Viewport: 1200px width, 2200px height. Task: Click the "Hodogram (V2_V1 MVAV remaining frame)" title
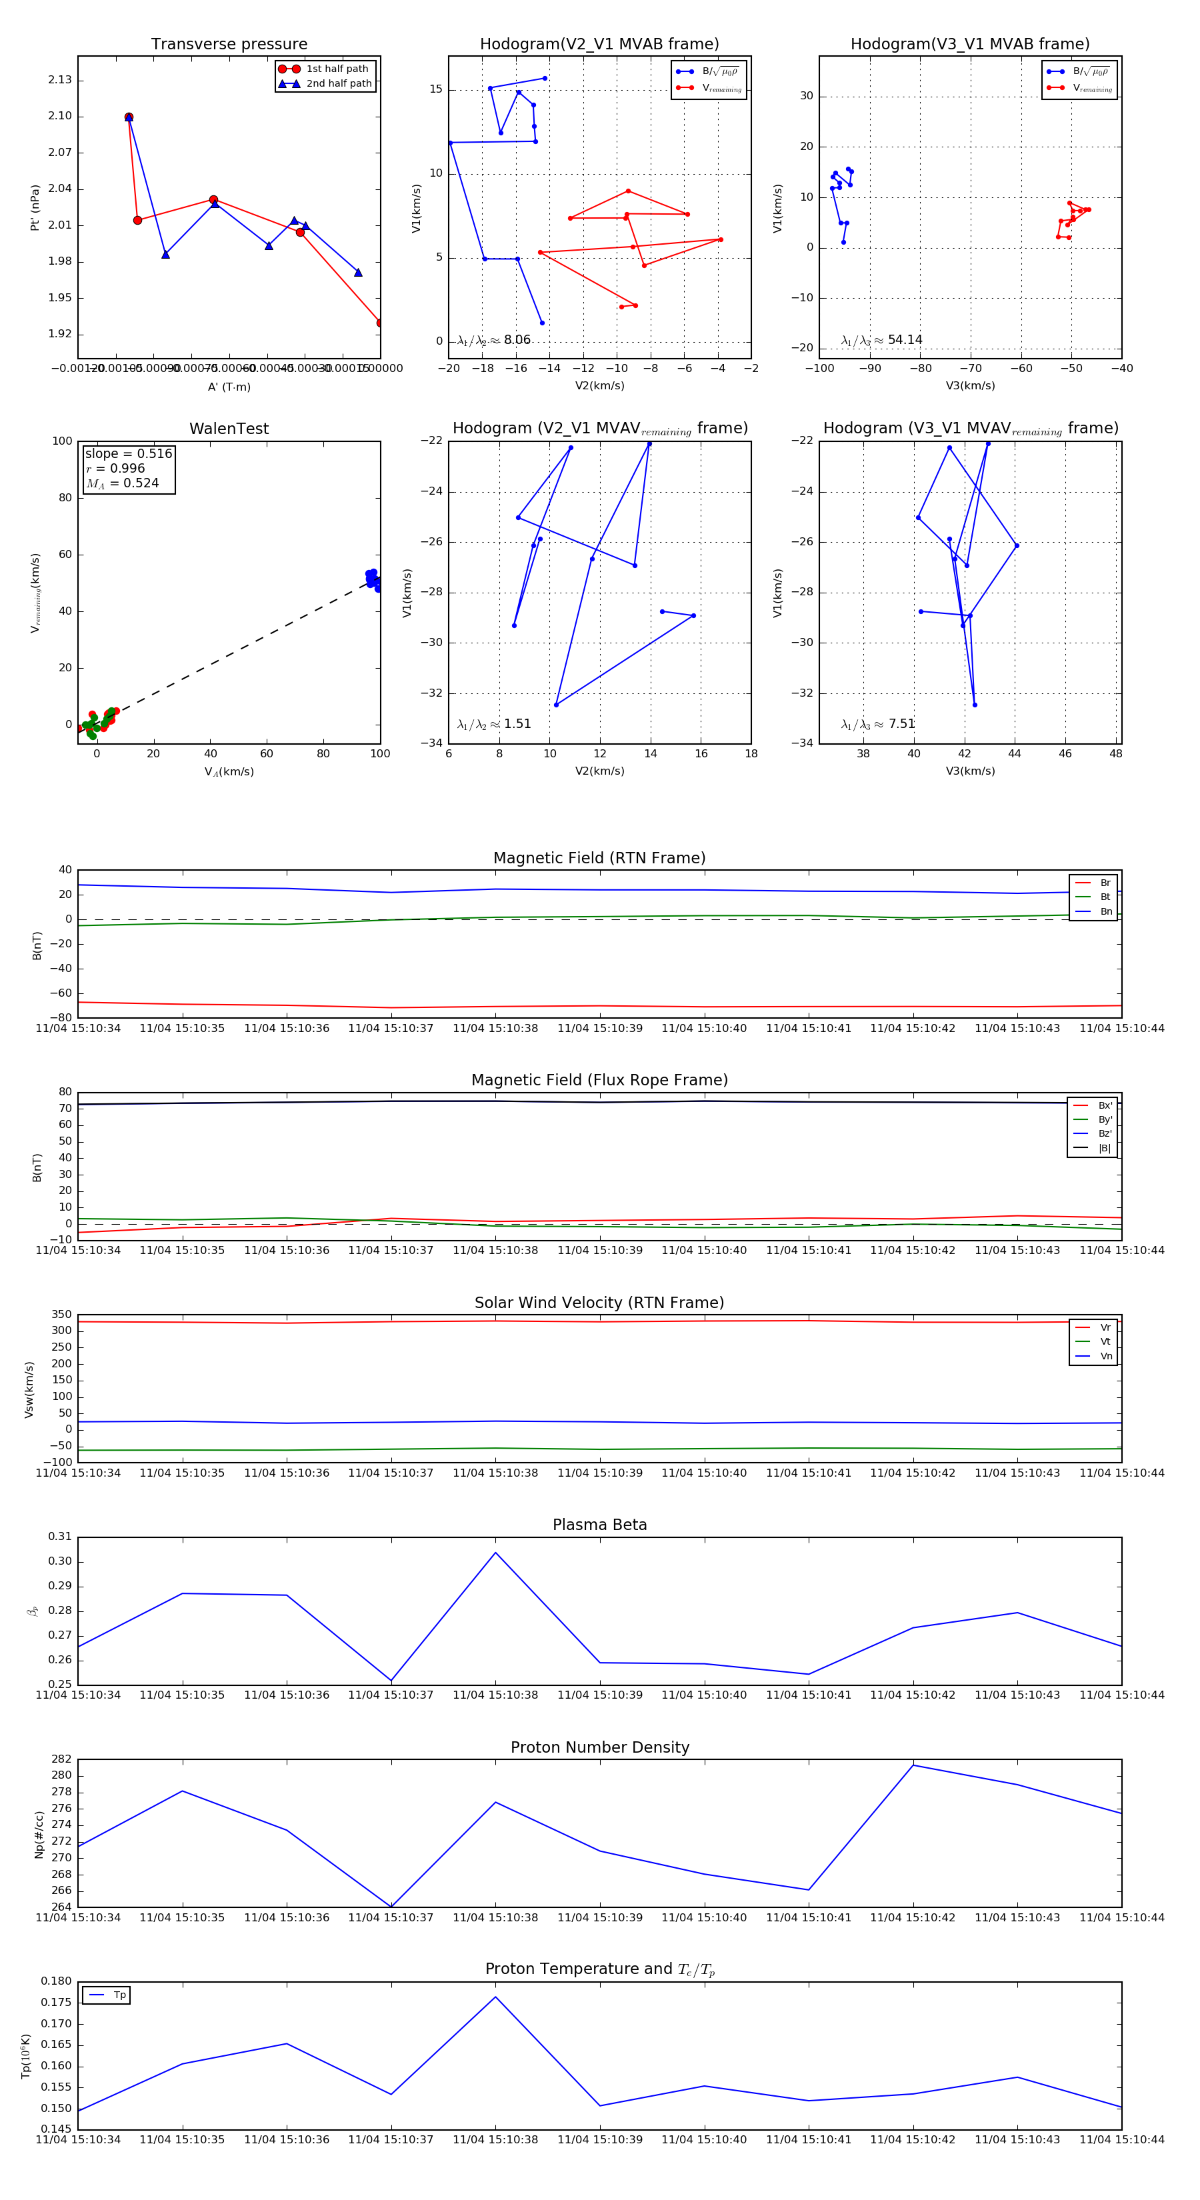point(599,429)
